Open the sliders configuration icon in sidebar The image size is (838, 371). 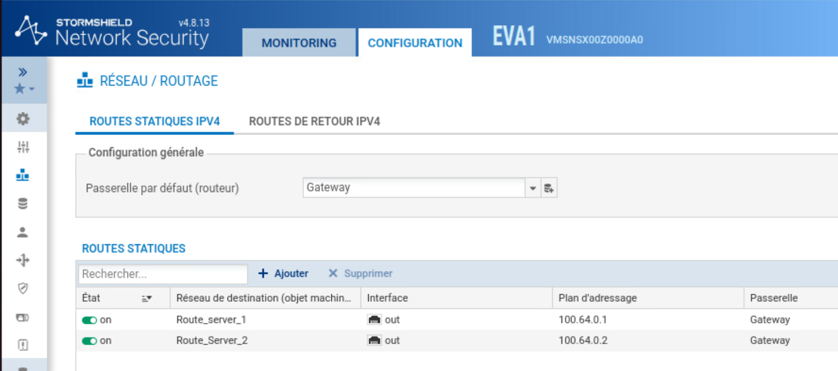(23, 147)
